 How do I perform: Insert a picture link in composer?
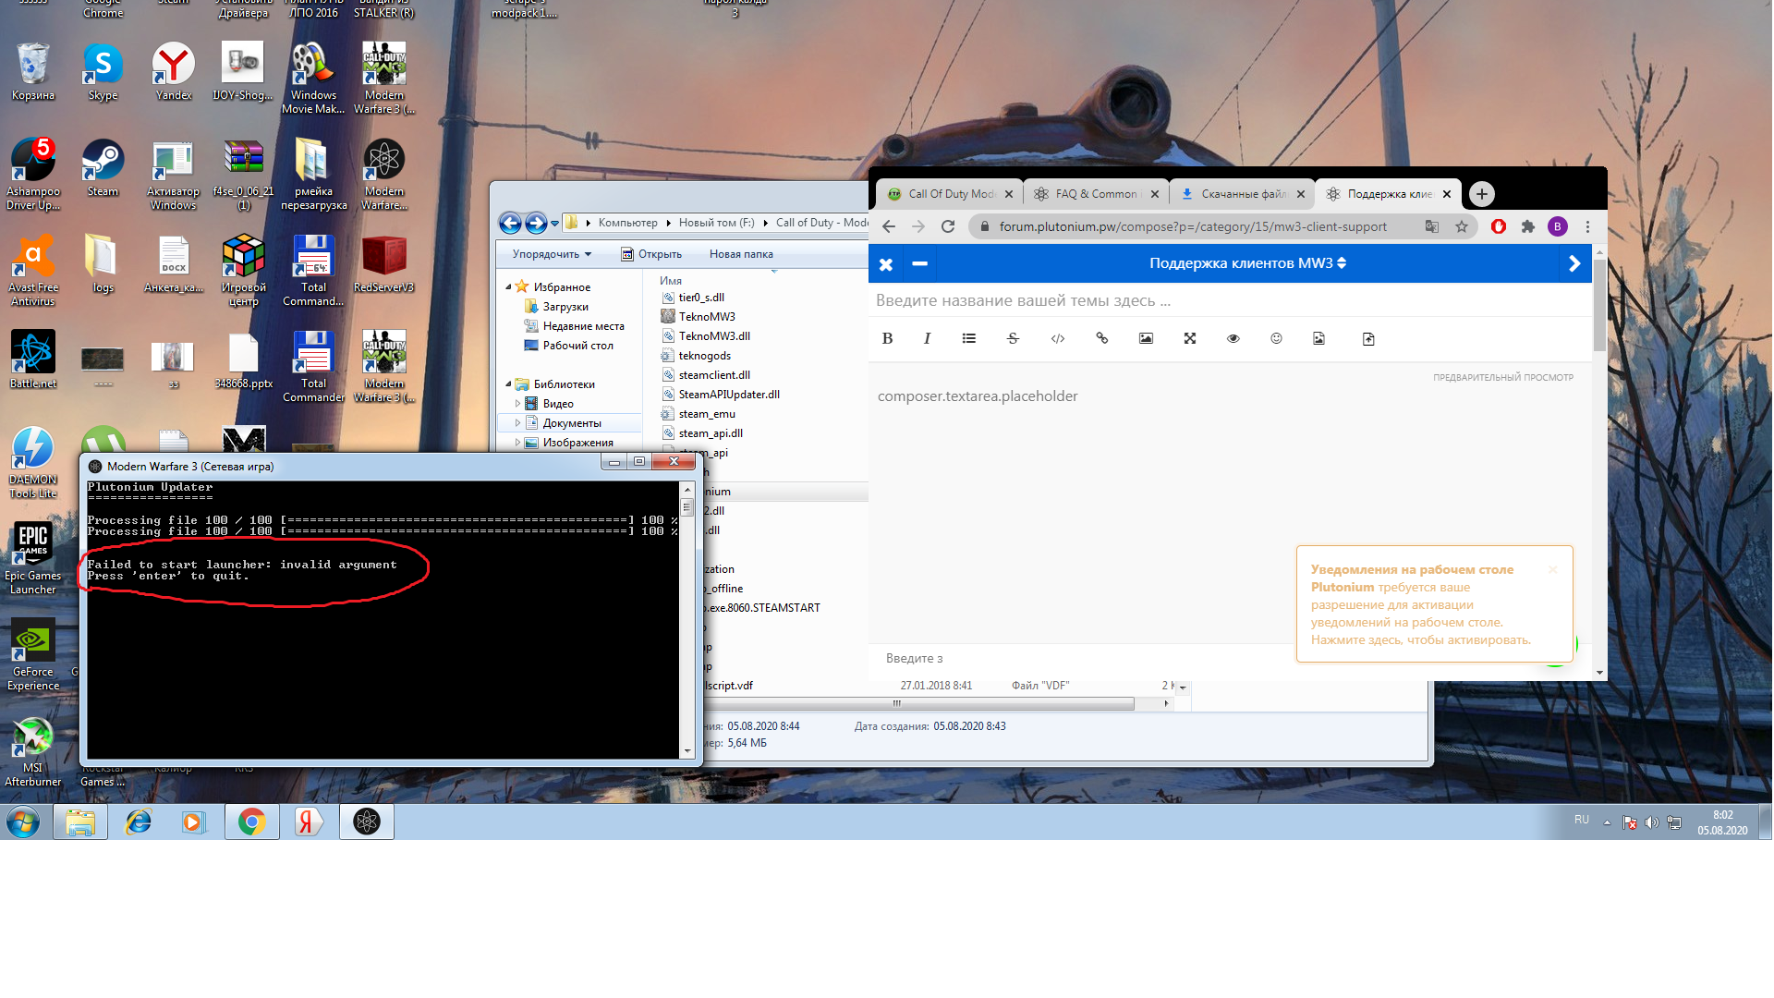(1146, 338)
